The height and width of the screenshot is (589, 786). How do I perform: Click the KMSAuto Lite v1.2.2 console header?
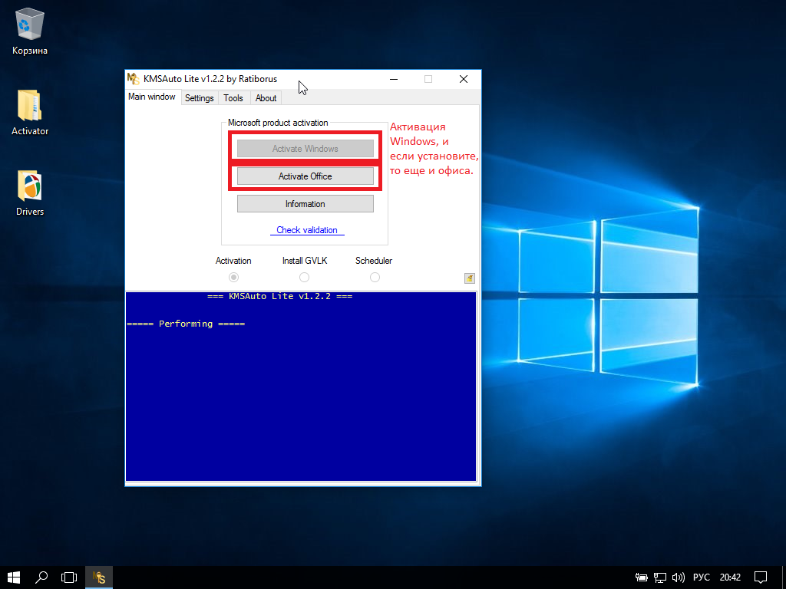[279, 297]
